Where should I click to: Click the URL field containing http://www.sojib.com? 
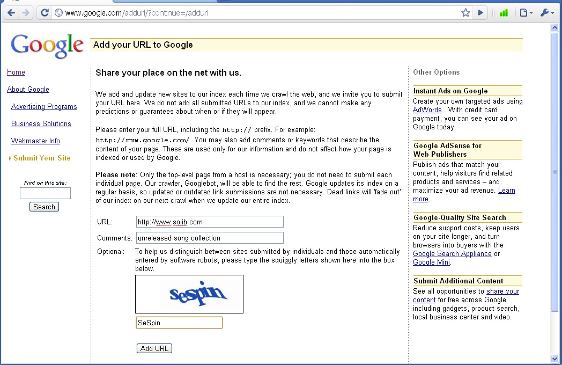click(x=210, y=222)
